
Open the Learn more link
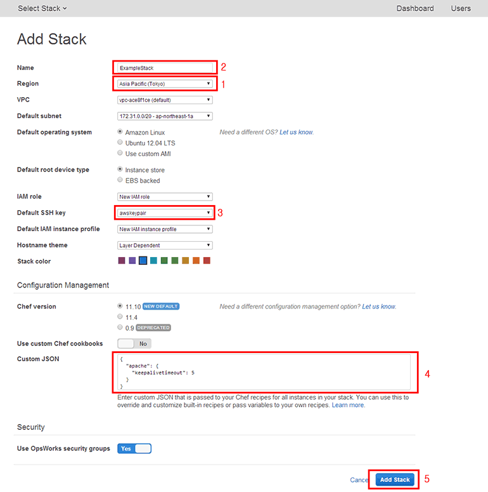tap(348, 405)
